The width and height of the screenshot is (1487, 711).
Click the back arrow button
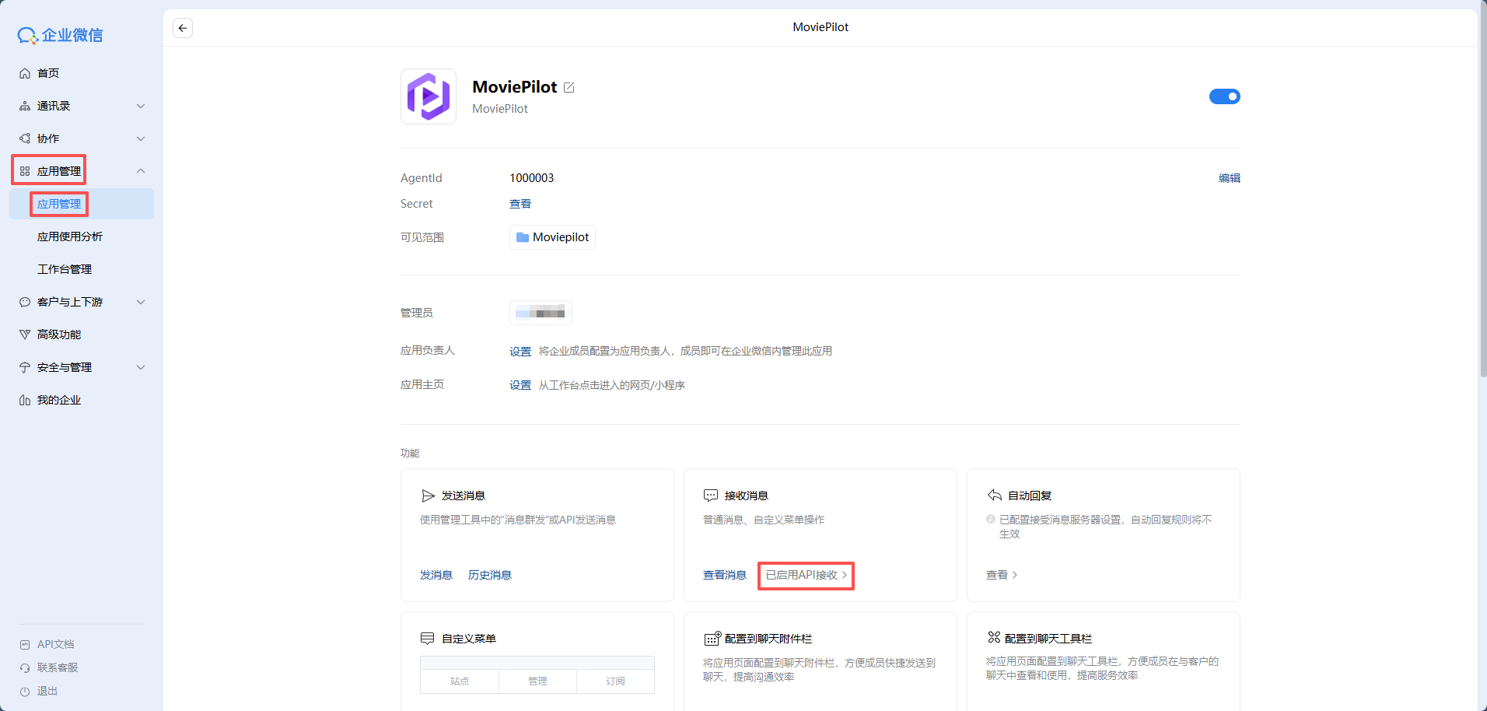click(x=183, y=28)
